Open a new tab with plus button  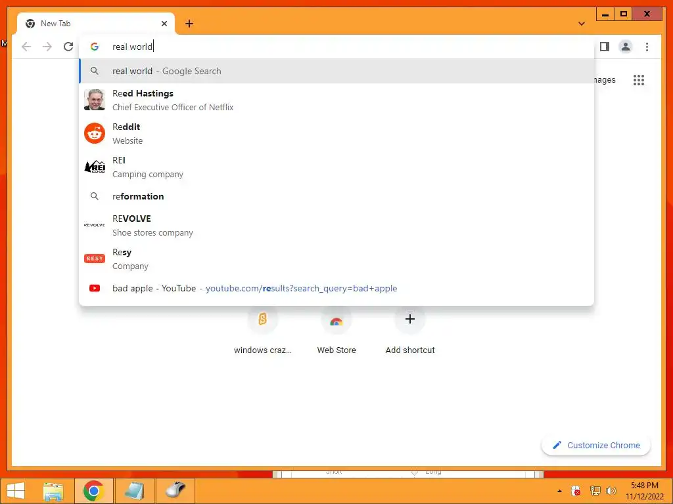coord(189,24)
